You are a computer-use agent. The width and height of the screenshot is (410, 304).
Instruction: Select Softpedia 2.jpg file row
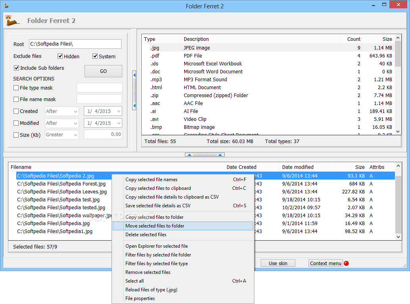point(206,176)
